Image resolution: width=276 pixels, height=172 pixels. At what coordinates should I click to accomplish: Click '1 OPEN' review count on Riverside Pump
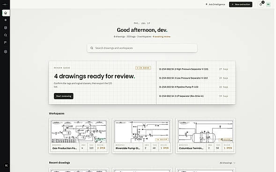click(164, 148)
